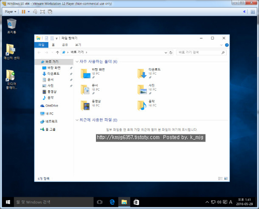Open the address bar history dropdown
Screen dimensions: 259x209
pyautogui.click(x=166, y=53)
